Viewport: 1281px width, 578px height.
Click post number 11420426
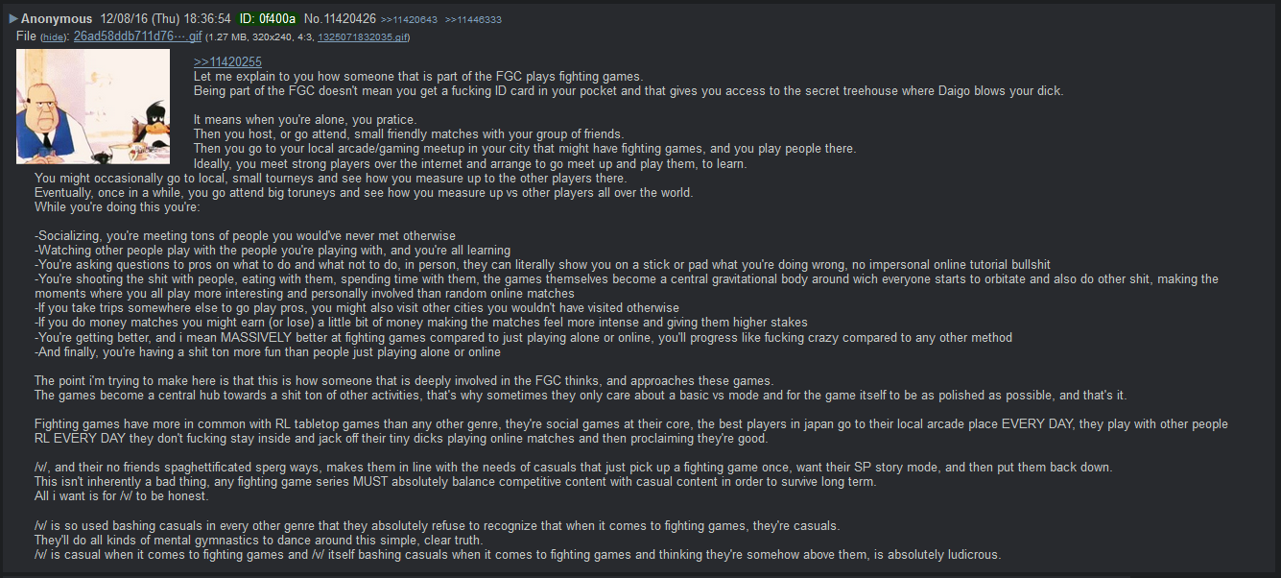(349, 18)
